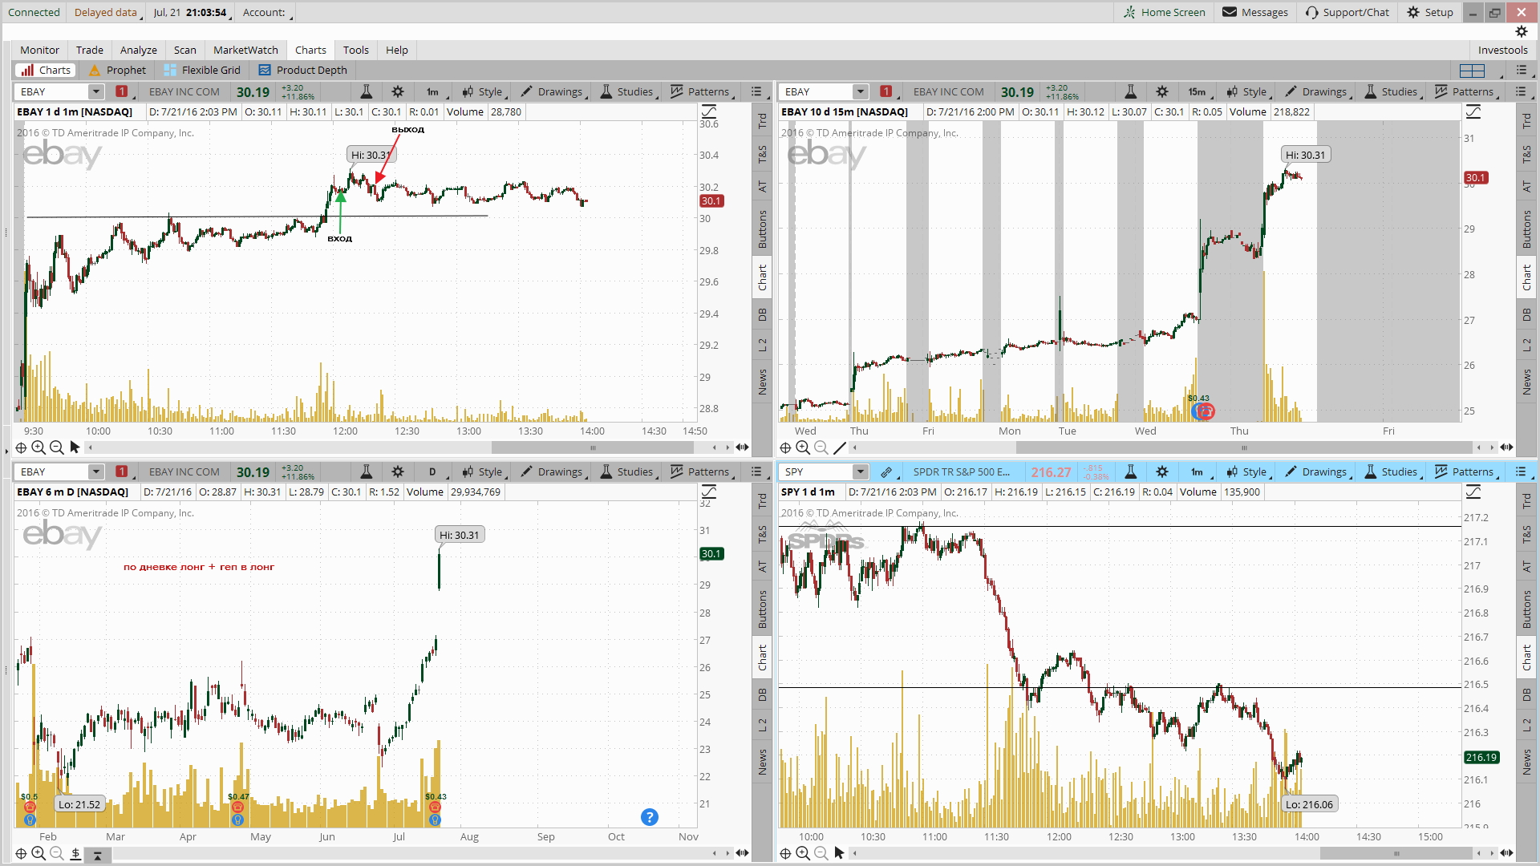Zoom in on the top-right chart
Image resolution: width=1540 pixels, height=866 pixels.
coord(803,447)
